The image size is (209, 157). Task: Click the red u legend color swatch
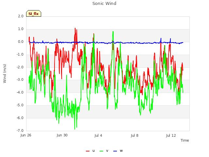(88, 151)
